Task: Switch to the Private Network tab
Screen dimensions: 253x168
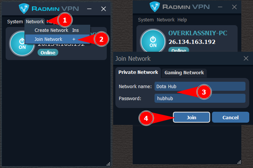Action: (138, 72)
